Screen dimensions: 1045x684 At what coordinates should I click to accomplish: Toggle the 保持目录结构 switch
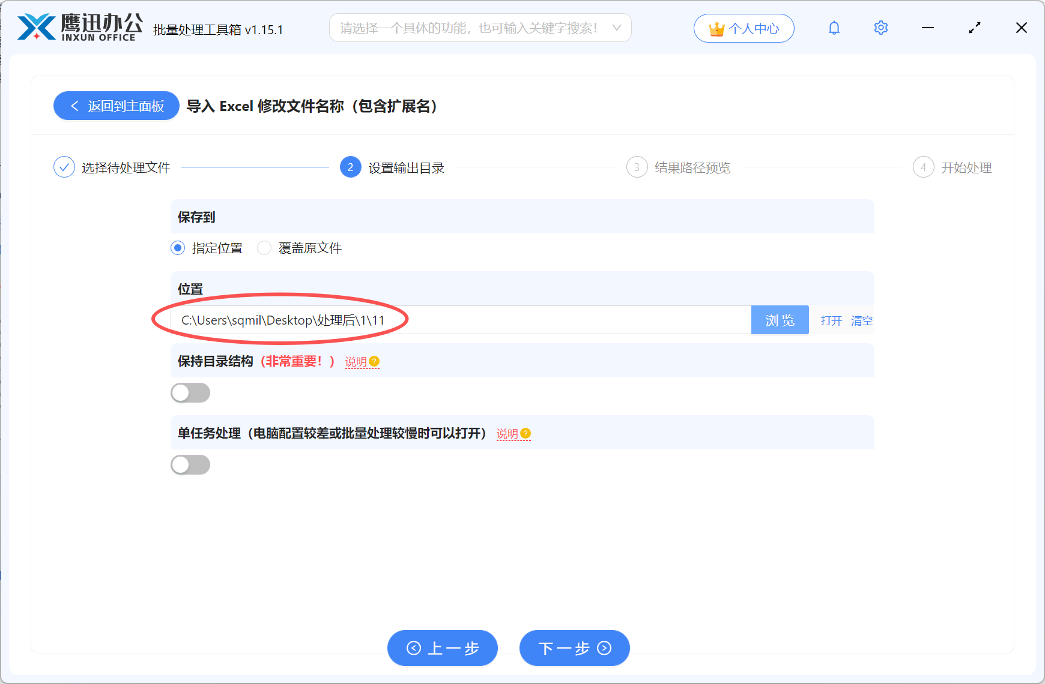pos(190,393)
